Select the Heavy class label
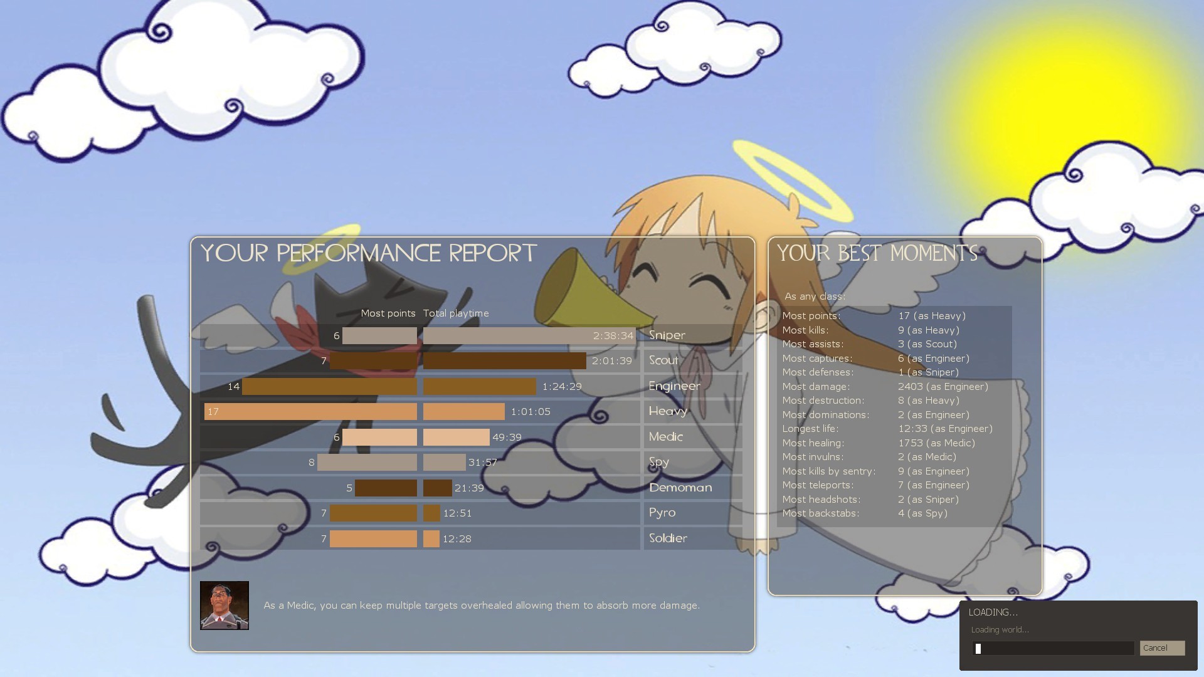 tap(667, 411)
